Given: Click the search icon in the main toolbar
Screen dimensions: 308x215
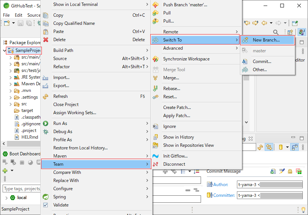Looking at the screenshot, I should (276, 32).
